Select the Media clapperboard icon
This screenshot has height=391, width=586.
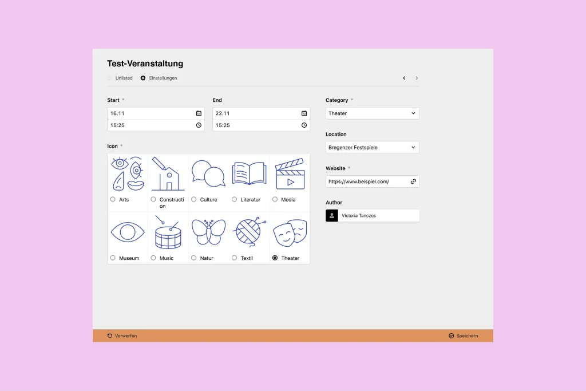pos(290,174)
